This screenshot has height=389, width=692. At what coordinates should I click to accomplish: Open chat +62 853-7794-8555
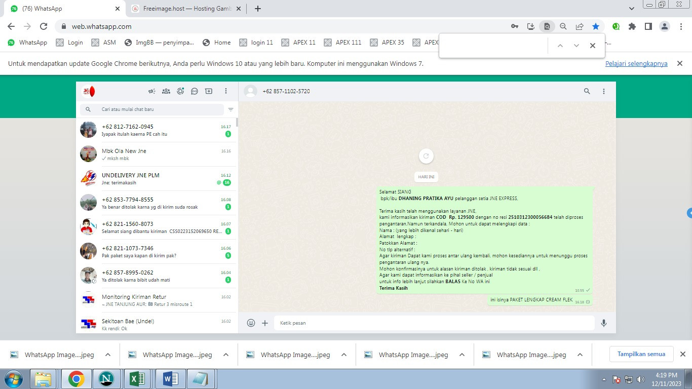tap(156, 203)
